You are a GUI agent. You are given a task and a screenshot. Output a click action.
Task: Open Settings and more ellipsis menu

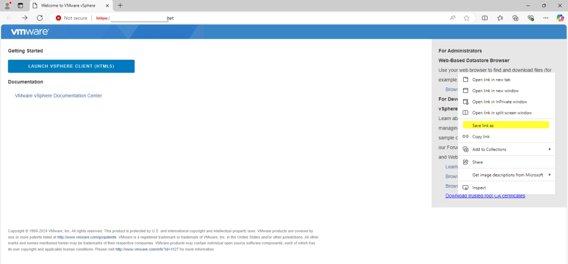point(546,18)
